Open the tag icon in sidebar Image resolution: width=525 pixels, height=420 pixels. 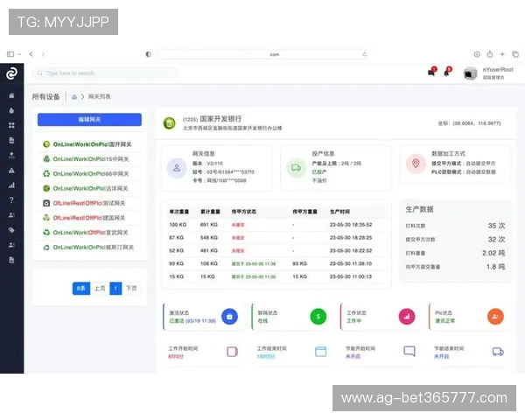[11, 230]
